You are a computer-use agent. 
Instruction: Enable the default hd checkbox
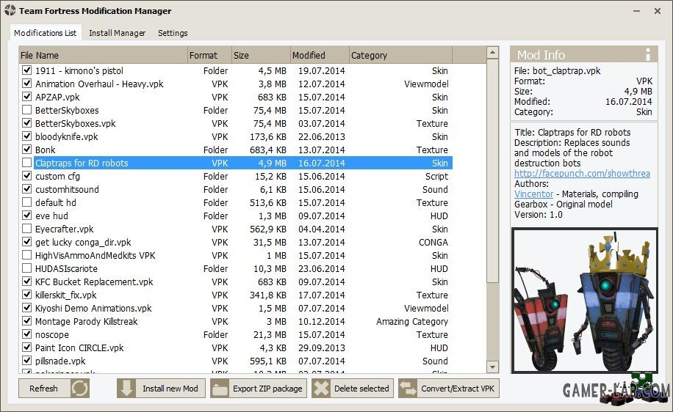click(26, 202)
